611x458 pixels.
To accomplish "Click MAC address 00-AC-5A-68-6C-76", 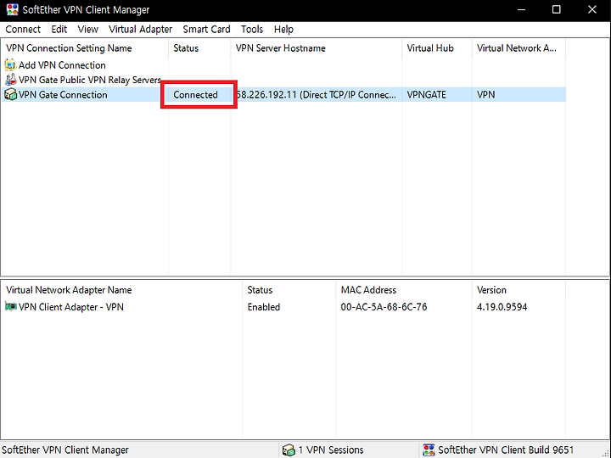I will pos(384,307).
